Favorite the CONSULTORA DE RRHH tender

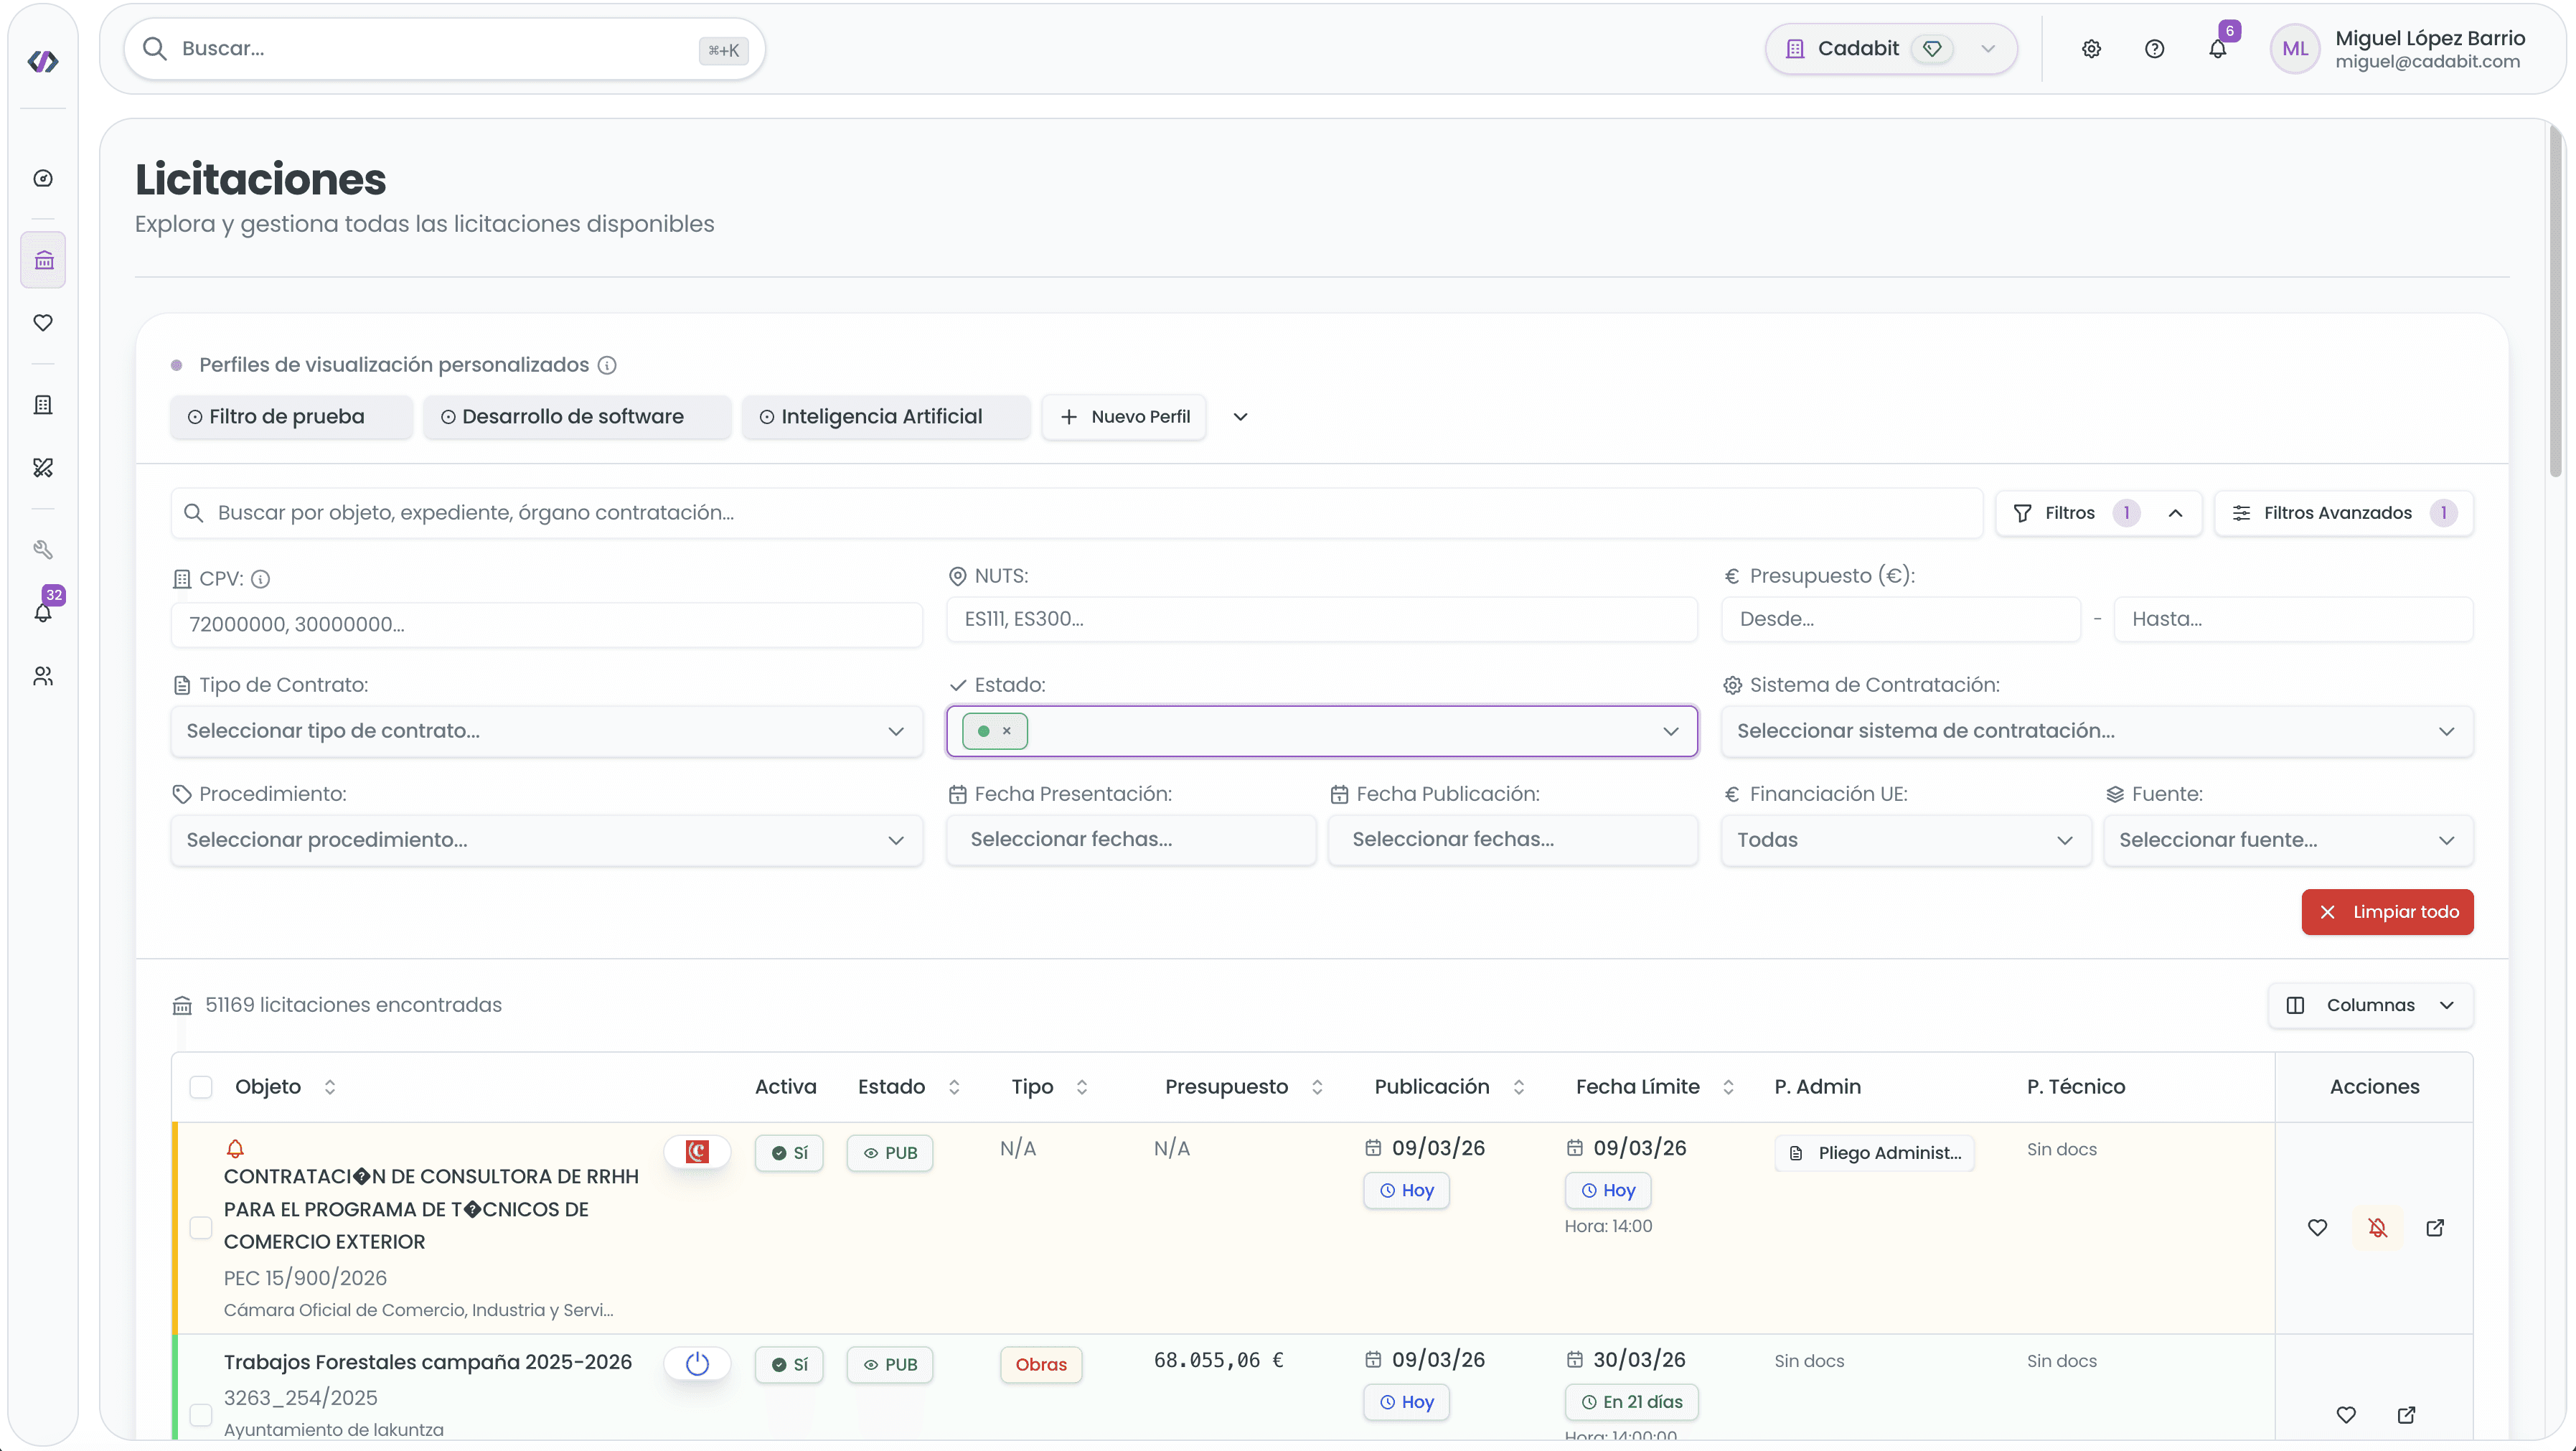pyautogui.click(x=2317, y=1227)
